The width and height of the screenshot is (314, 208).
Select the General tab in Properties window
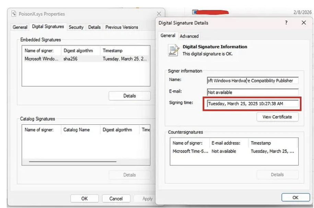[x=20, y=27]
